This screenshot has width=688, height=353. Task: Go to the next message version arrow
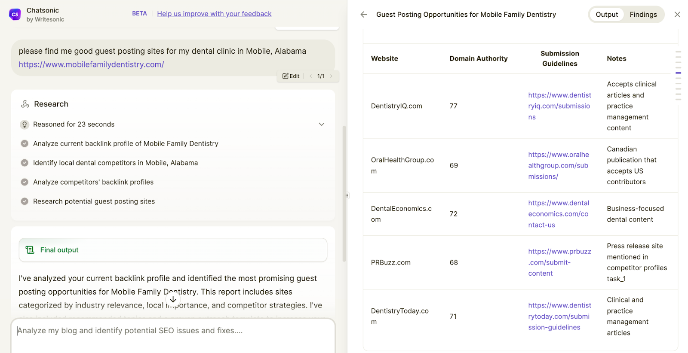331,76
